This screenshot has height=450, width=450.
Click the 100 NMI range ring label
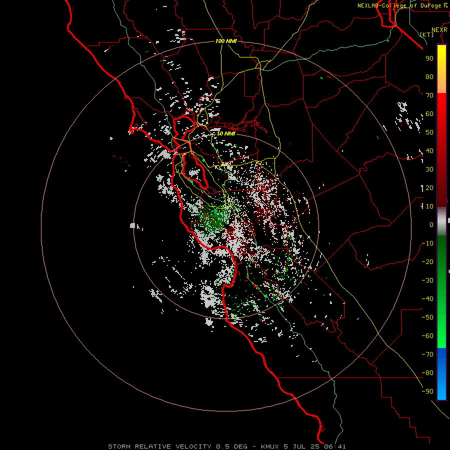226,41
